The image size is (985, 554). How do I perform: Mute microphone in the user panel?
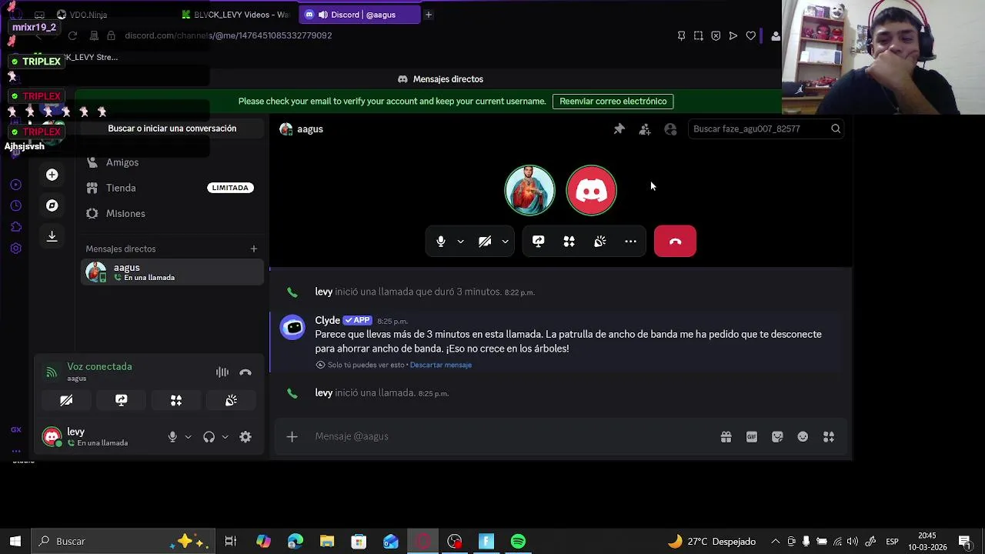[x=172, y=437]
